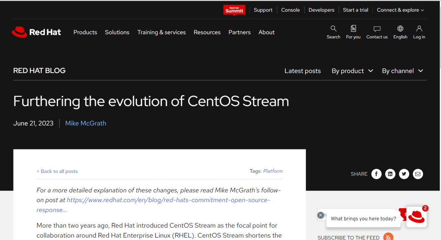Go back to all posts
The width and height of the screenshot is (441, 240).
57,171
